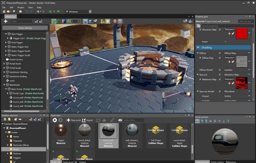Image resolution: width=256 pixels, height=163 pixels.
Task: Add a new entity with plus icon
Action: click(5, 21)
